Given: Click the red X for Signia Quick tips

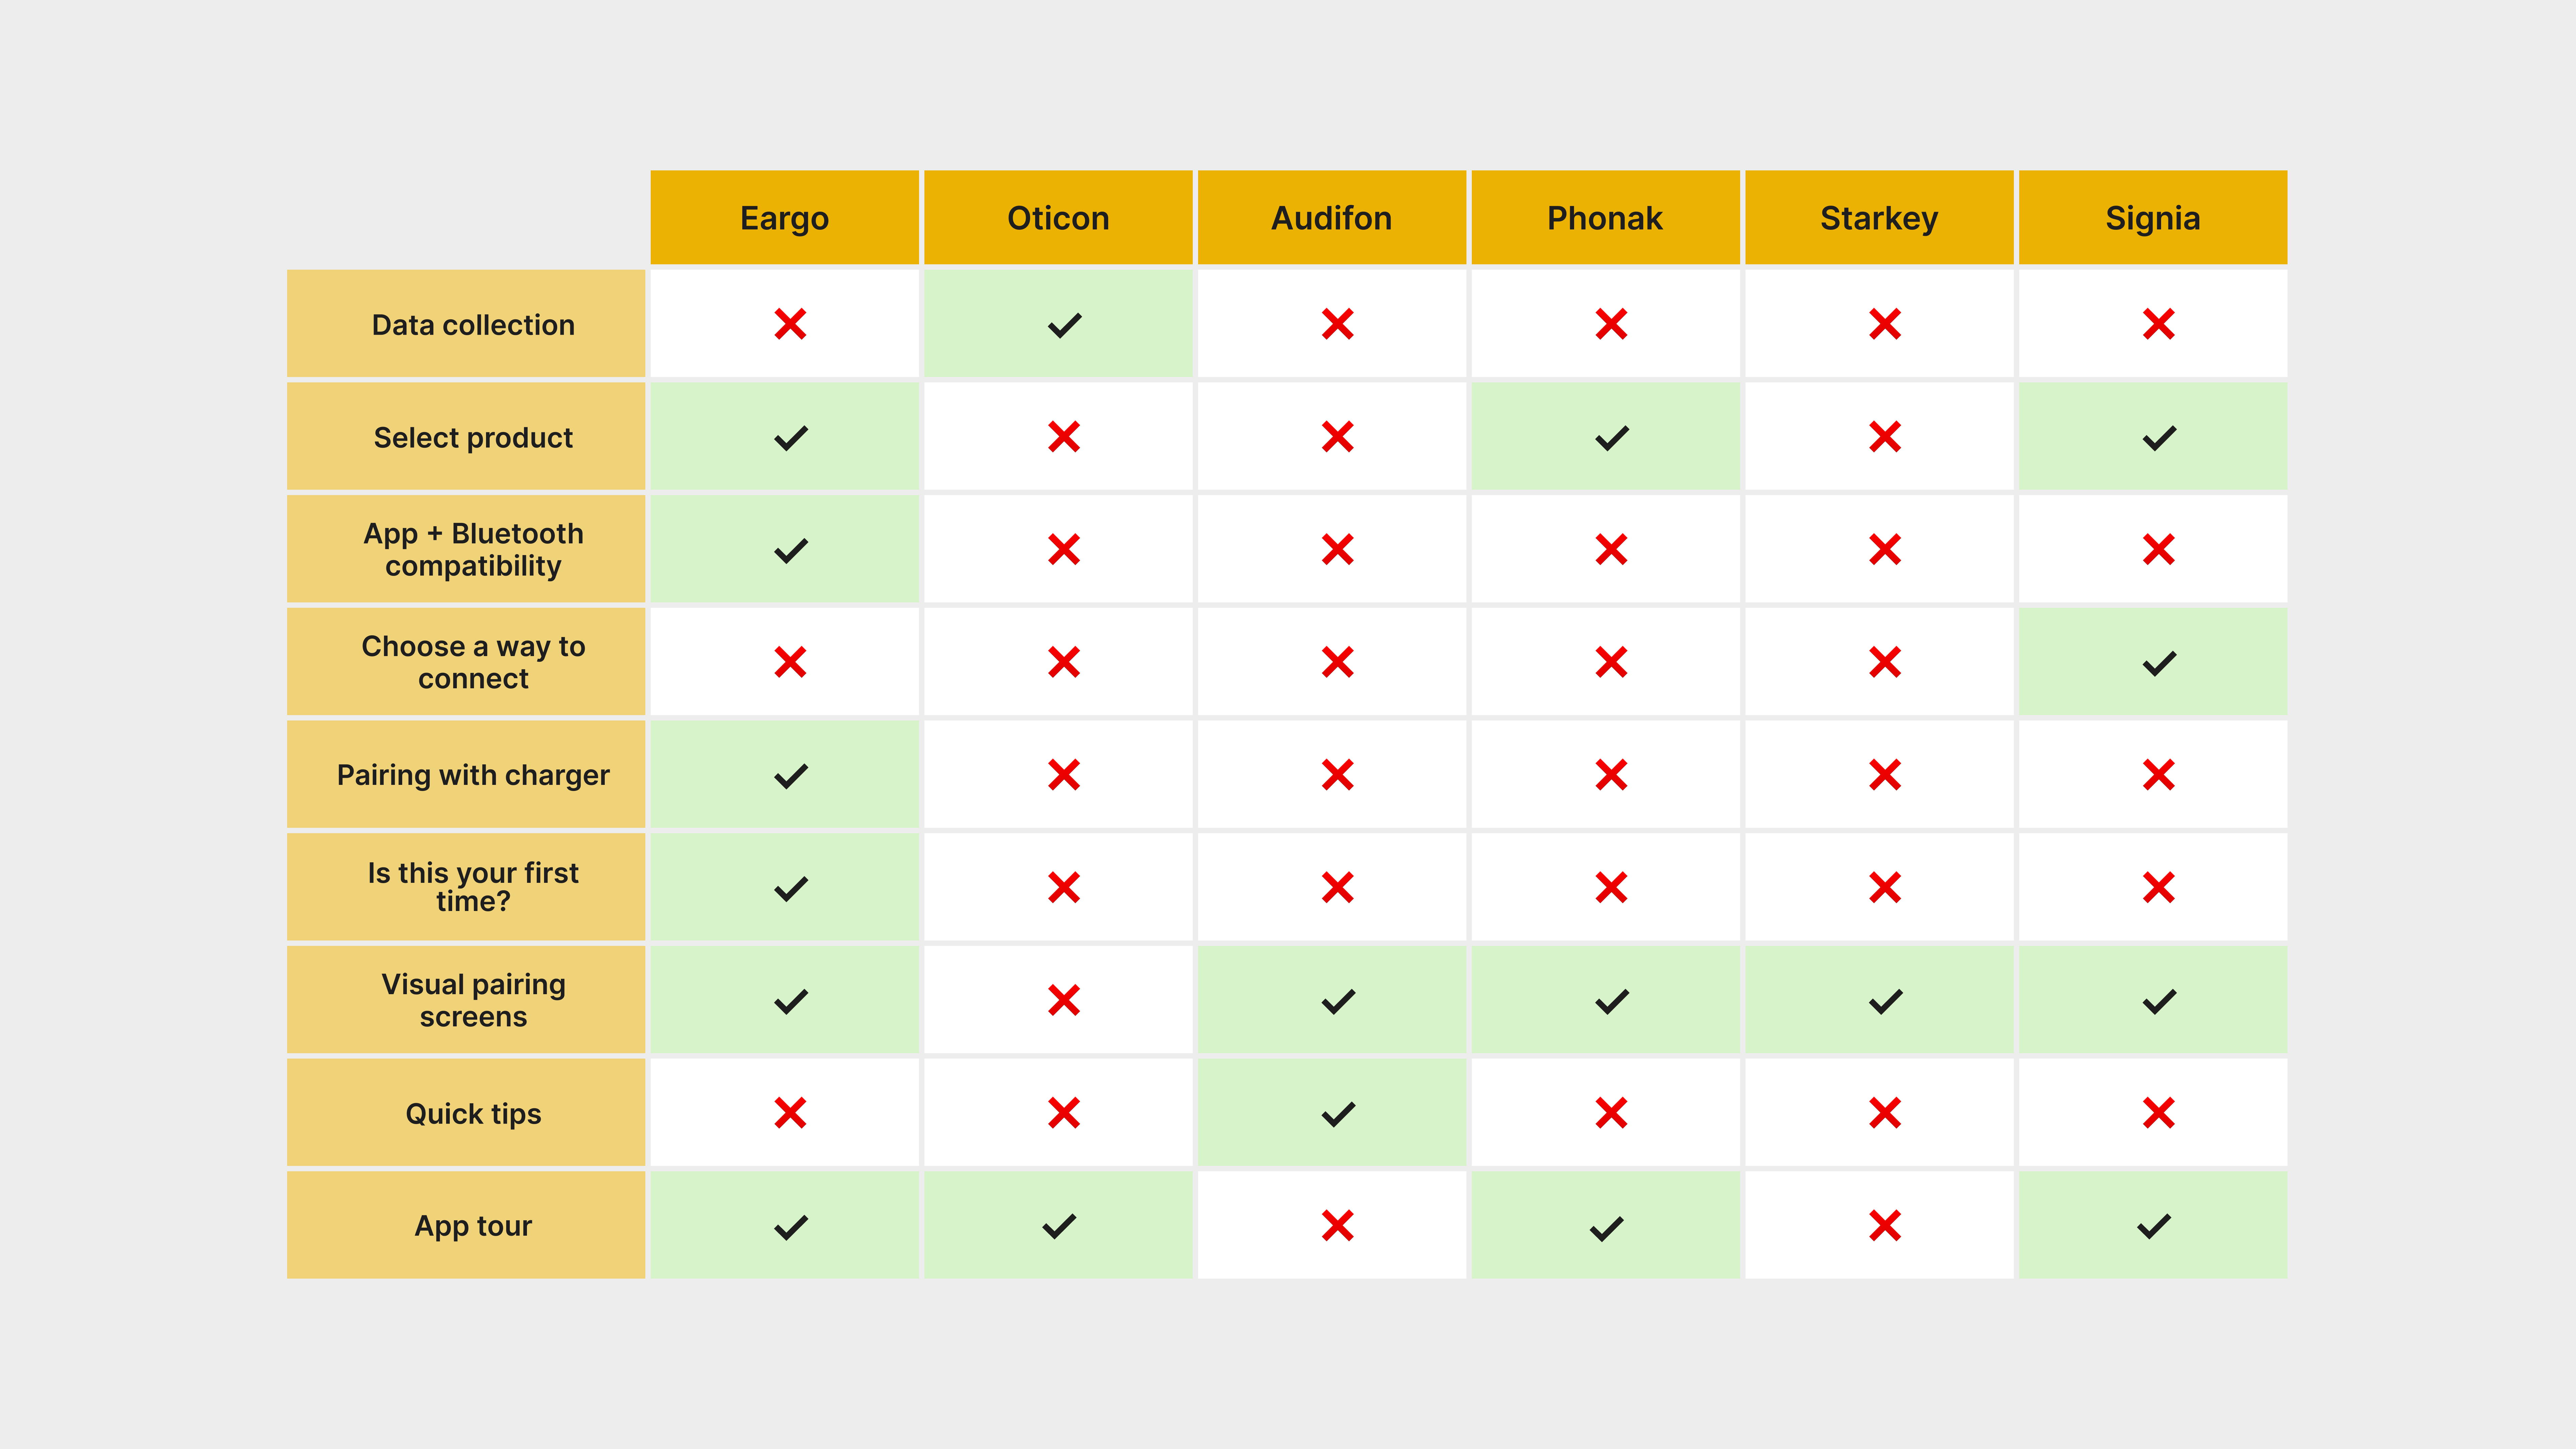Looking at the screenshot, I should click(2159, 1113).
